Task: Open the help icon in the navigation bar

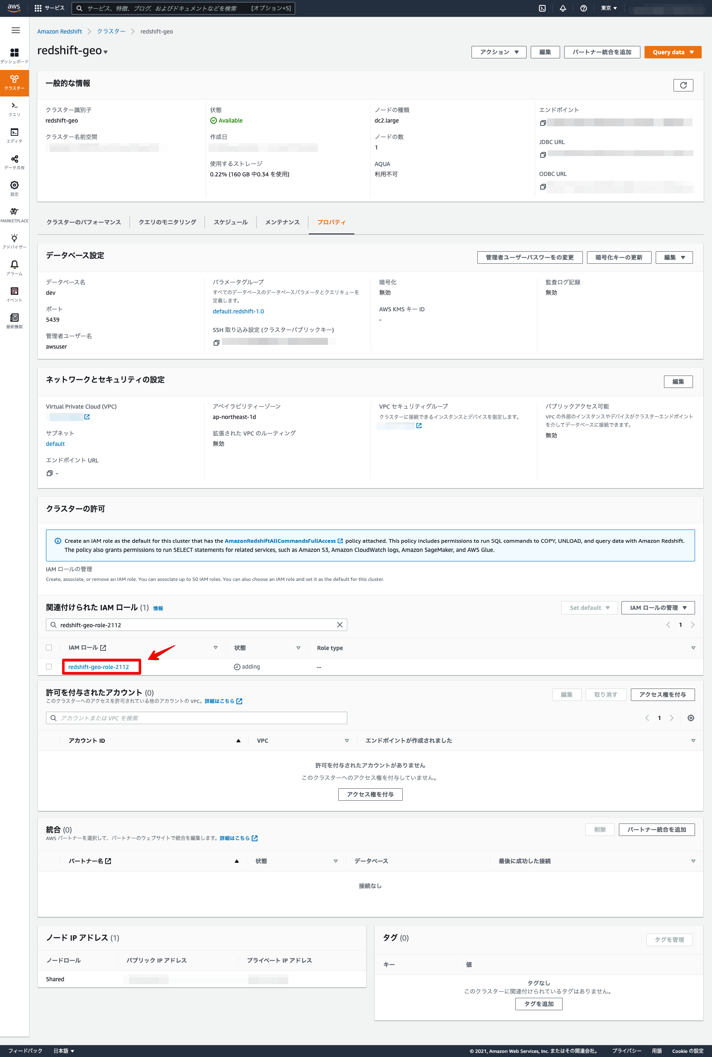Action: click(584, 8)
